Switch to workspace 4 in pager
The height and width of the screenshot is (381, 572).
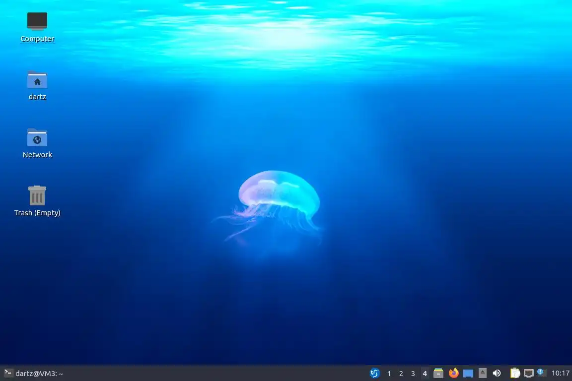pyautogui.click(x=425, y=374)
